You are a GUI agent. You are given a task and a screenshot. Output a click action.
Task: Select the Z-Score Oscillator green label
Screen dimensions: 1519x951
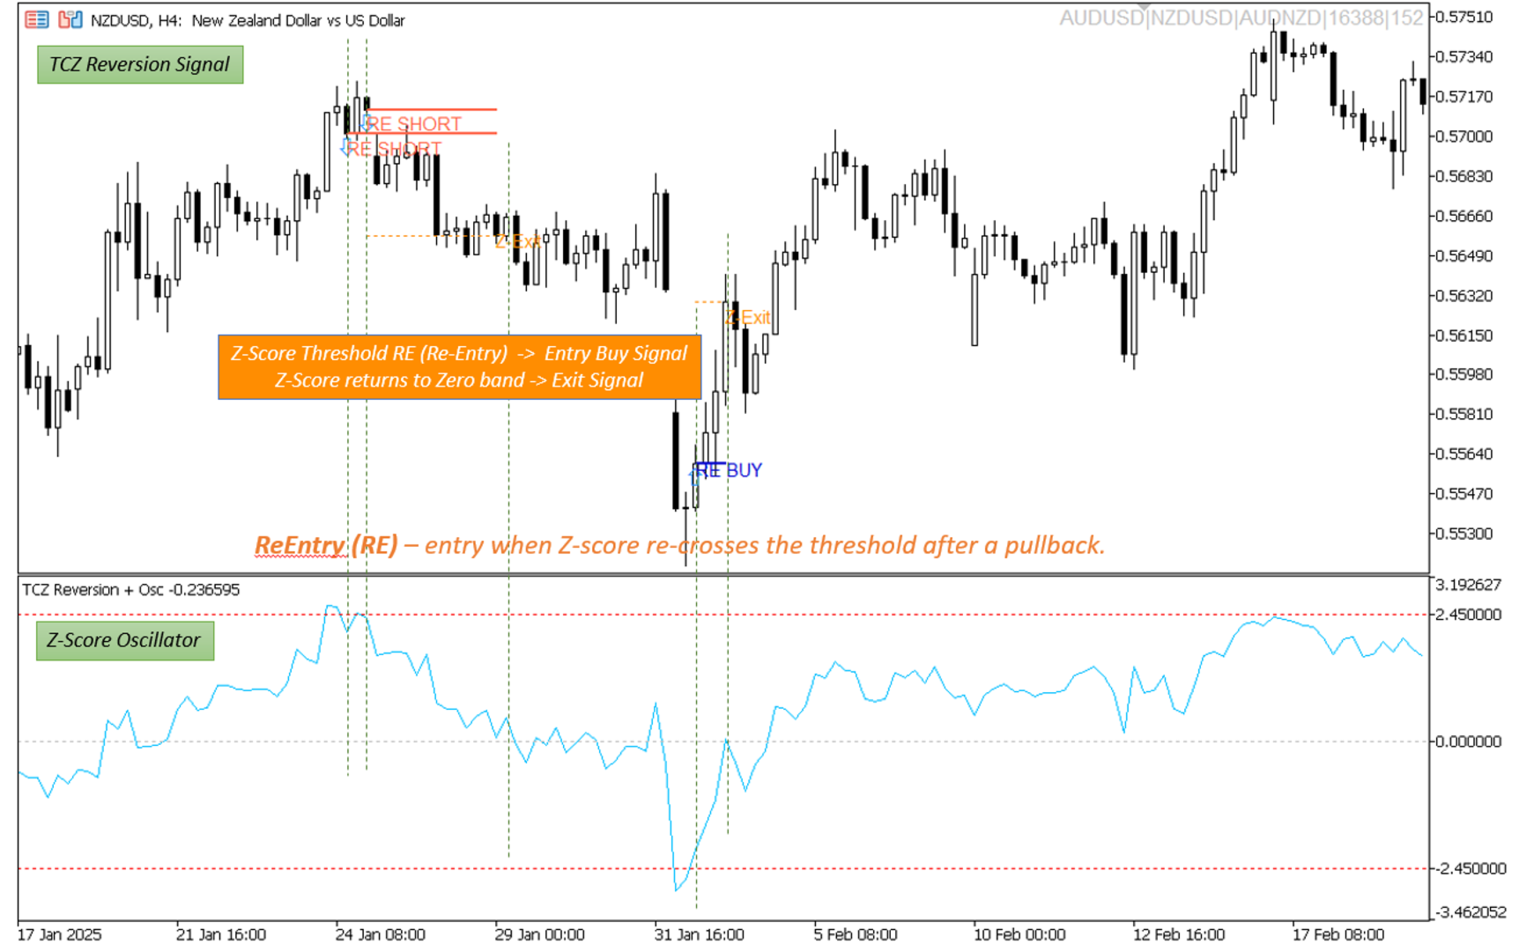[124, 640]
